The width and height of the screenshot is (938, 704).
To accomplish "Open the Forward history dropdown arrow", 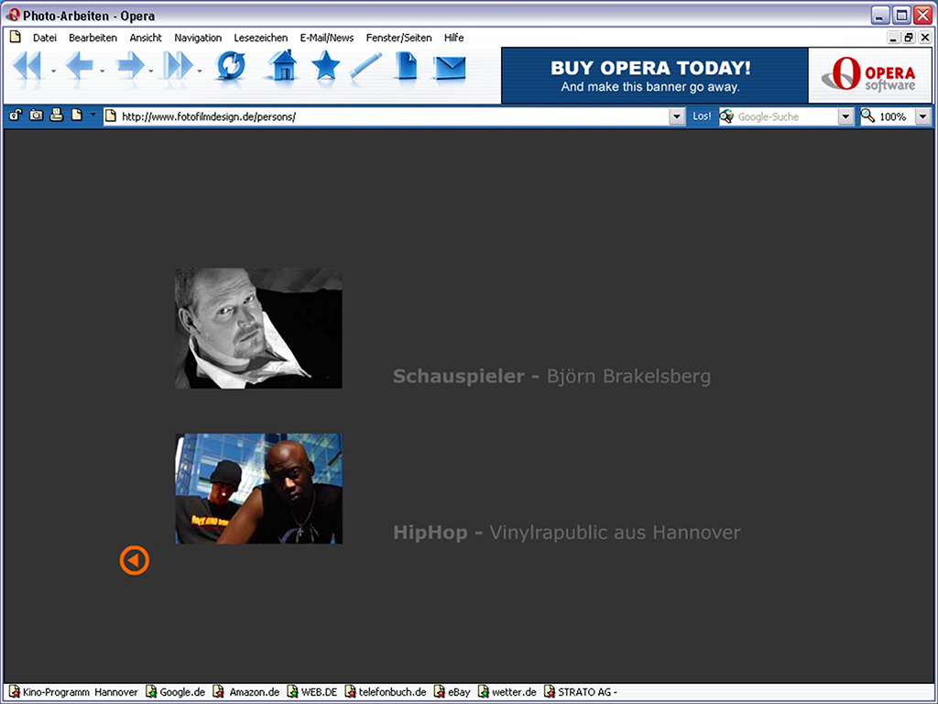I will (151, 71).
